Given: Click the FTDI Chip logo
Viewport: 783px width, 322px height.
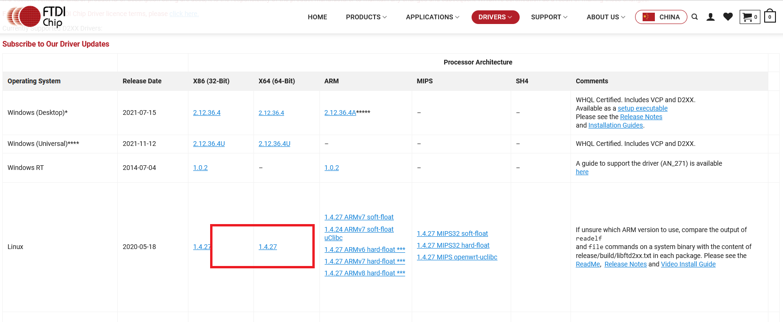Looking at the screenshot, I should (37, 16).
